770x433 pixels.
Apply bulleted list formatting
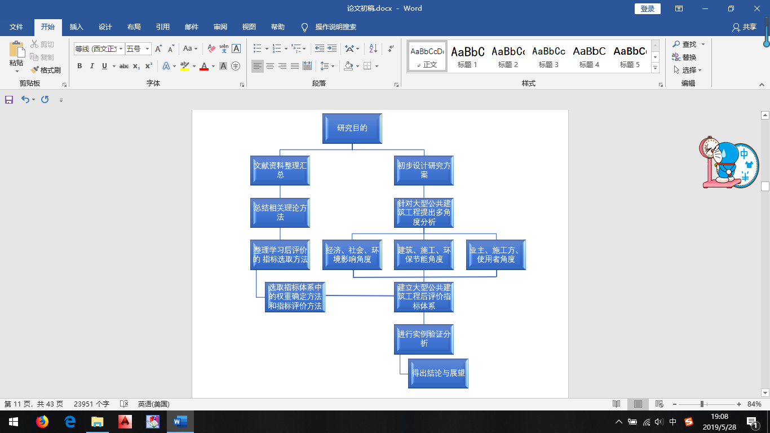click(258, 49)
